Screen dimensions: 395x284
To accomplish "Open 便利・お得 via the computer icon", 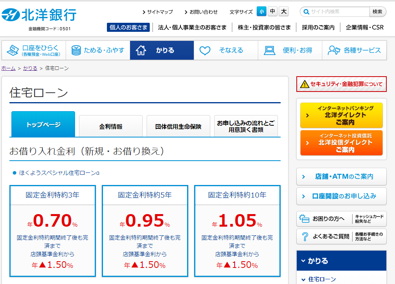I will (x=269, y=50).
